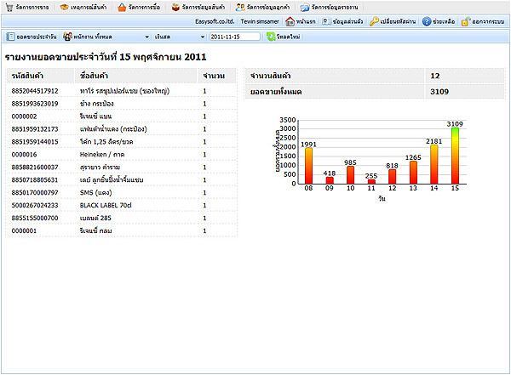Image resolution: width=511 pixels, height=375 pixels.
Task: Open ข้อมูลส่วนตัว personal info
Action: [328, 21]
